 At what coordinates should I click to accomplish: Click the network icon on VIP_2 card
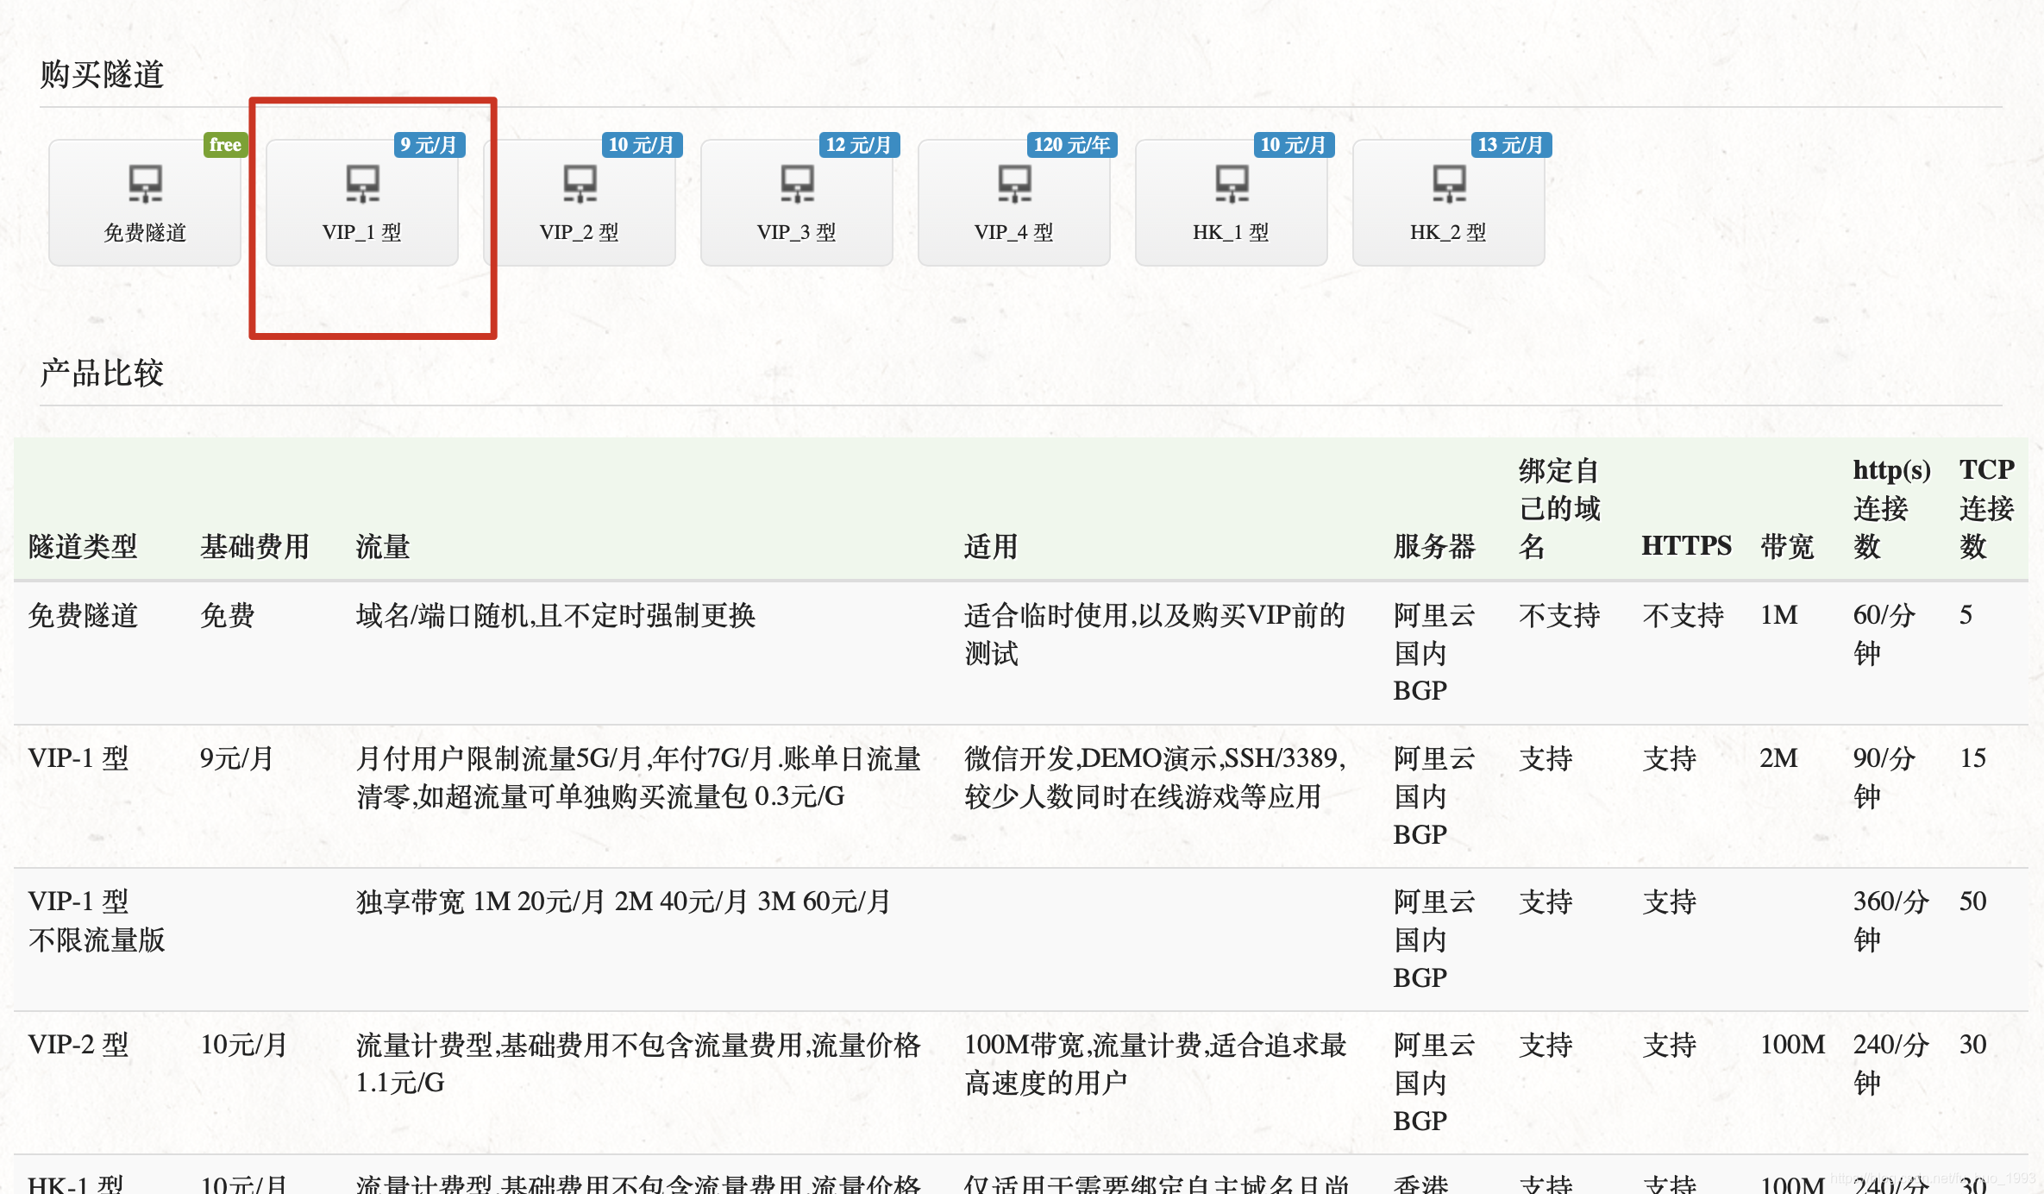580,184
